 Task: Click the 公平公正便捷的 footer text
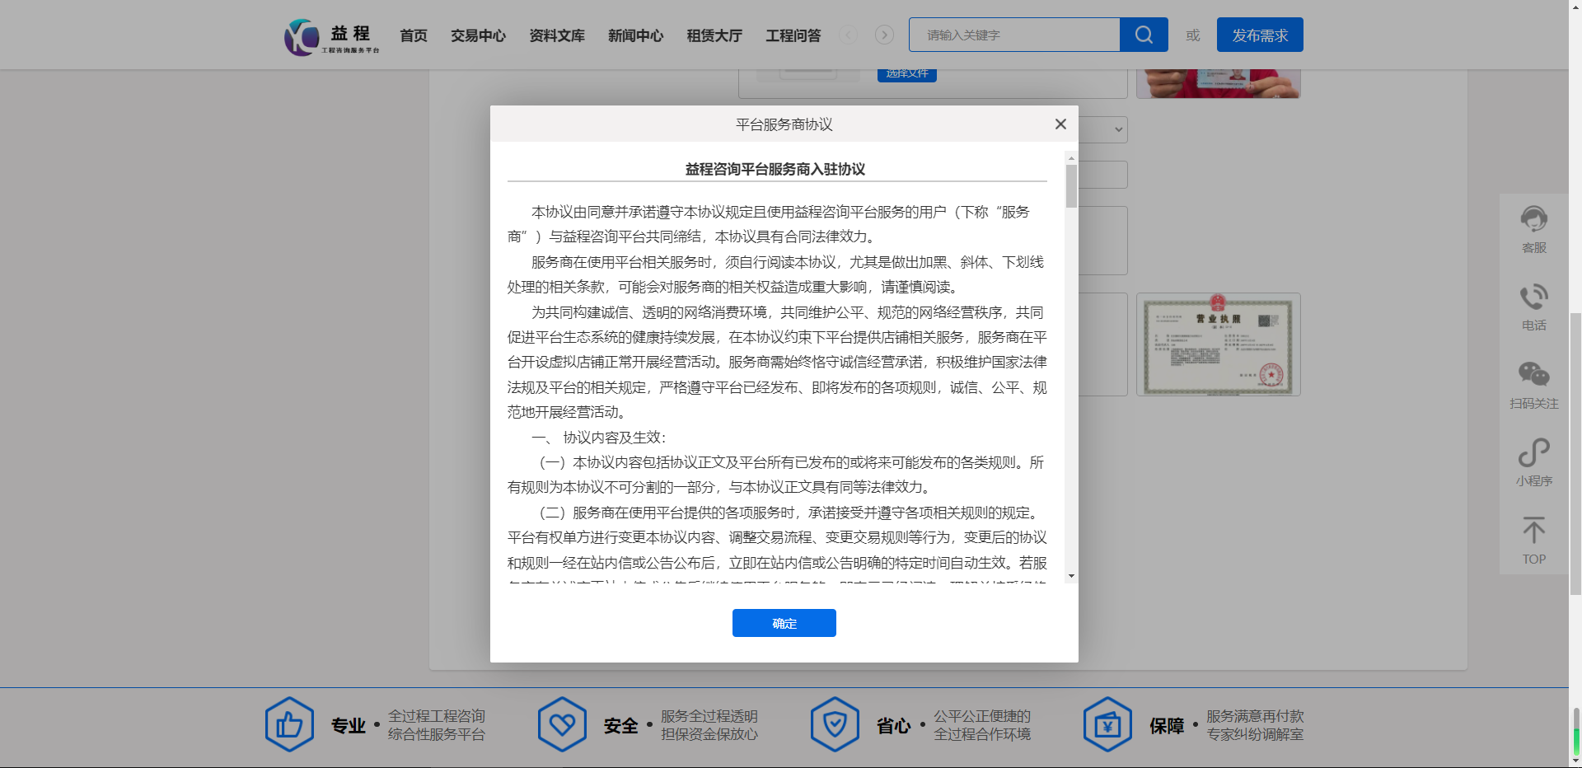point(982,716)
